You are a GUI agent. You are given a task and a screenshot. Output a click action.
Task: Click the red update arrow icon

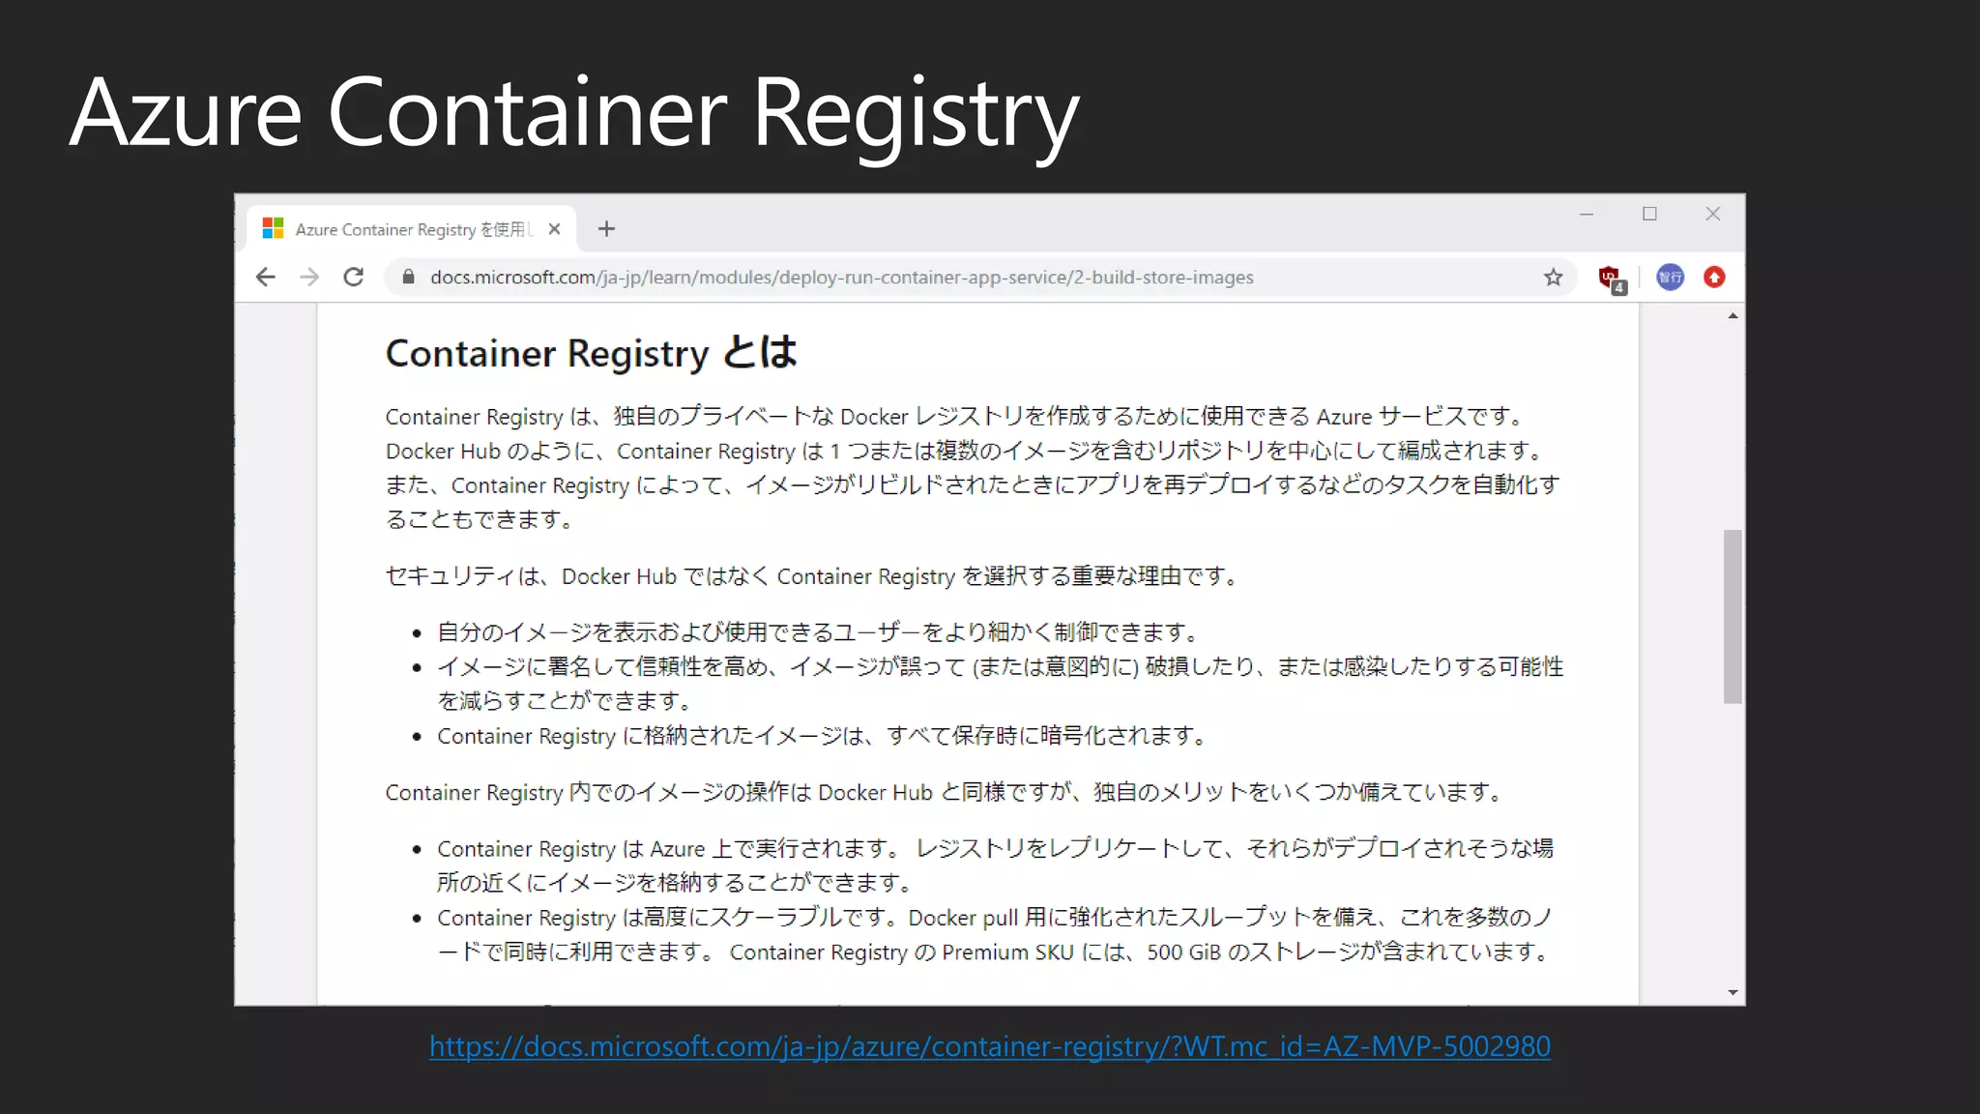tap(1714, 278)
